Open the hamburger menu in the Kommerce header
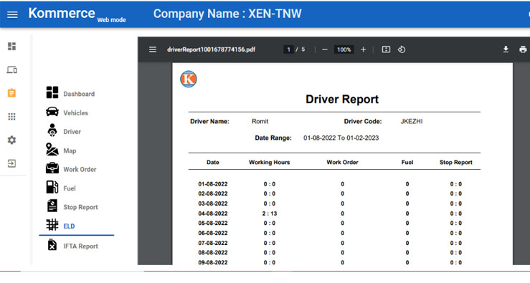This screenshot has height=283, width=530. pyautogui.click(x=12, y=14)
